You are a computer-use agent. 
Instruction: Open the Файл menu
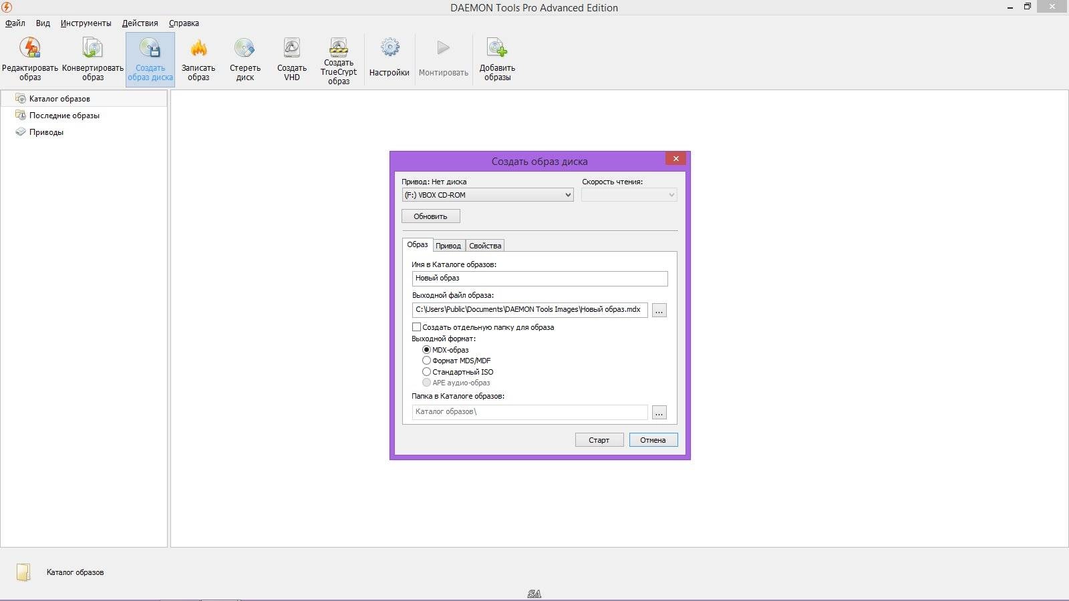[15, 23]
